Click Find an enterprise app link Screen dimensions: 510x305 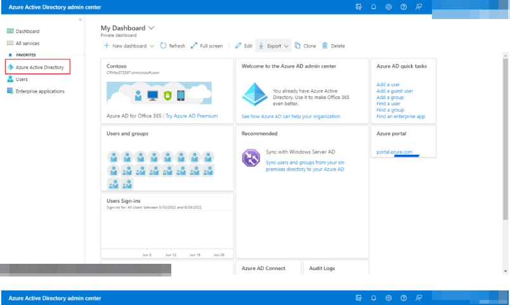click(401, 117)
